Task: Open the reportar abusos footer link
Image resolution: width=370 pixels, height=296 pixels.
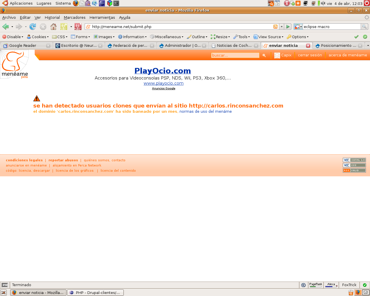Action: (x=63, y=160)
